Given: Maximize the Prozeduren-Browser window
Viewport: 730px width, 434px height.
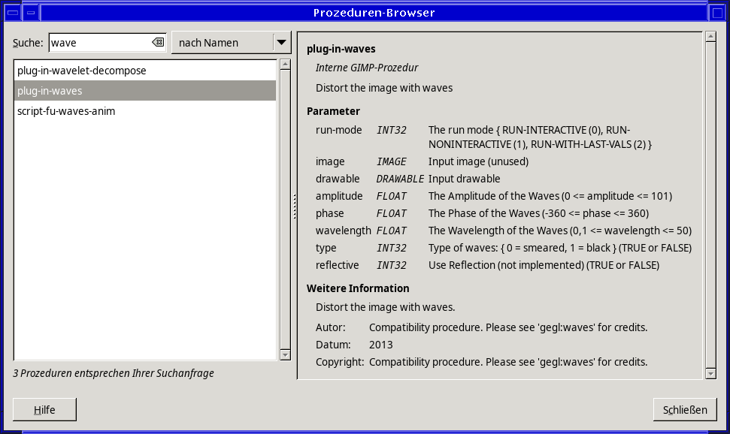Looking at the screenshot, I should point(717,13).
